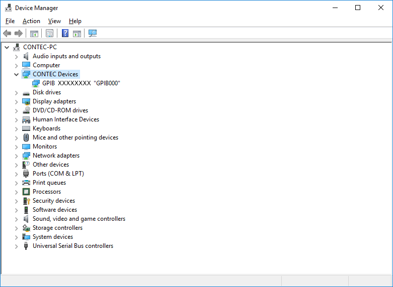The width and height of the screenshot is (393, 287).
Task: Click the CONTEC Devices category icon
Action: tap(26, 74)
